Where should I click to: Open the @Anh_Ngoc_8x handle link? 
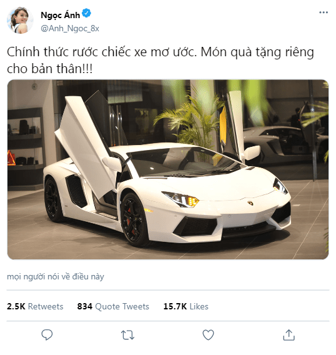[70, 29]
